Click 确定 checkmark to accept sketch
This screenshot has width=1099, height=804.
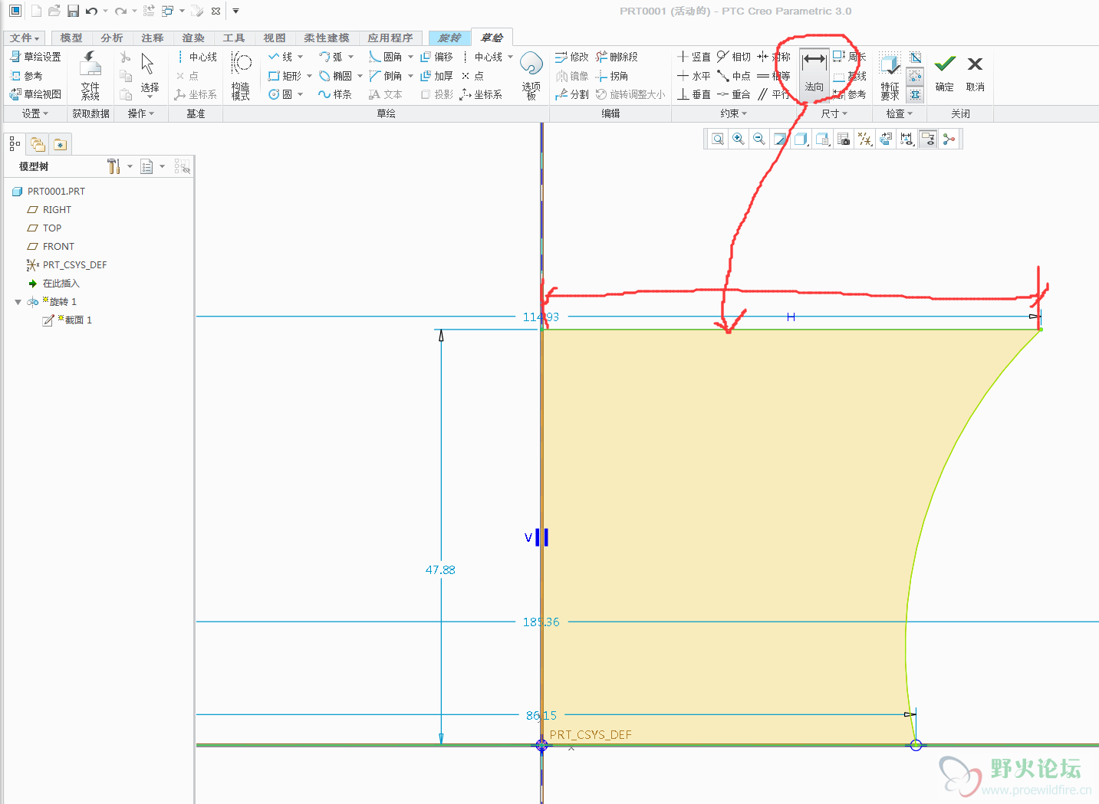[x=945, y=74]
